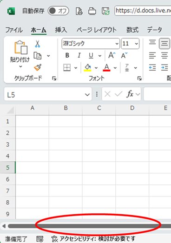Select column D header
The width and height of the screenshot is (171, 243).
click(132, 108)
